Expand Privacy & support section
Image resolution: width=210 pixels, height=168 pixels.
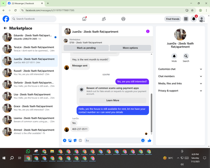pyautogui.click(x=180, y=91)
